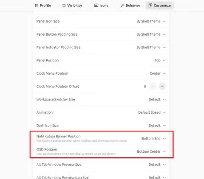Expand Workspace Switcher Size dropdown
The width and height of the screenshot is (204, 179).
pos(157,99)
